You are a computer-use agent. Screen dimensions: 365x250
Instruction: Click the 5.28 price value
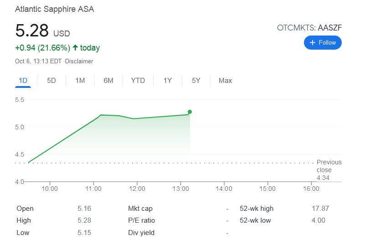click(x=32, y=31)
